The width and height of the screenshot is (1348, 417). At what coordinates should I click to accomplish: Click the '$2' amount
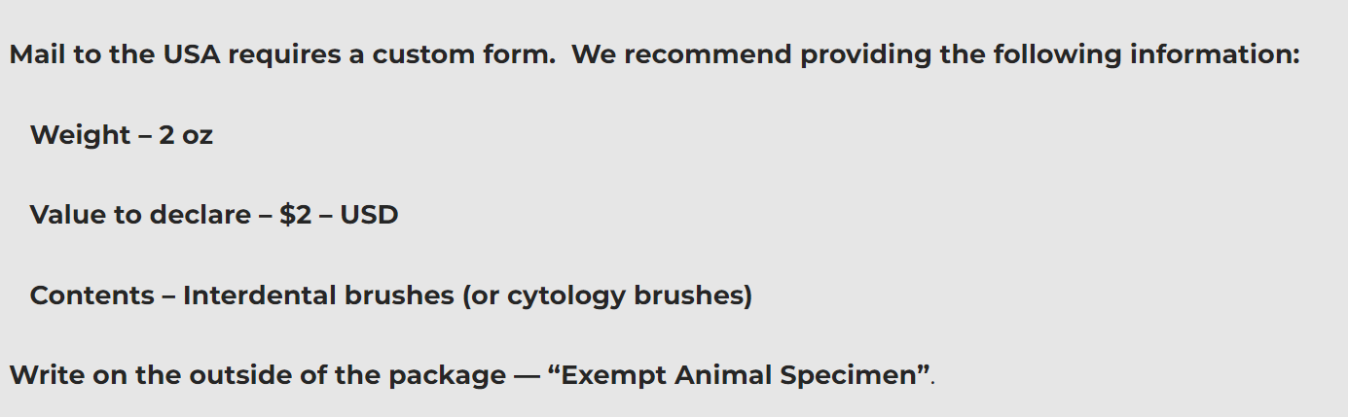click(296, 214)
